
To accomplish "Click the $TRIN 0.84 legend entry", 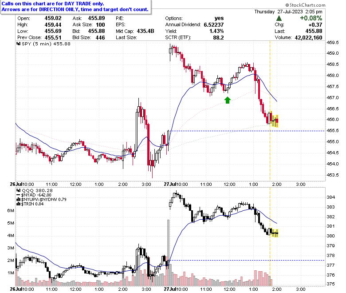I will coord(32,204).
